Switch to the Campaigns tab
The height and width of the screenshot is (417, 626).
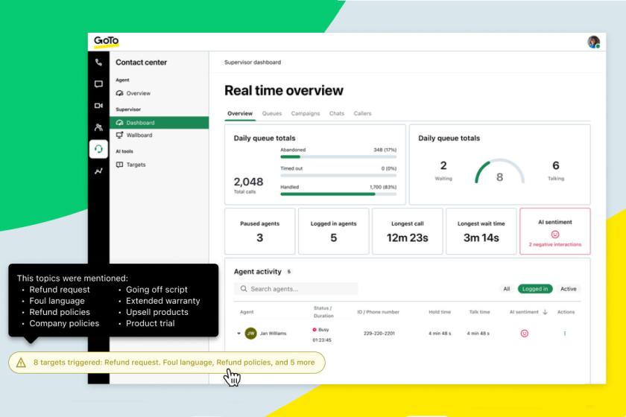306,113
